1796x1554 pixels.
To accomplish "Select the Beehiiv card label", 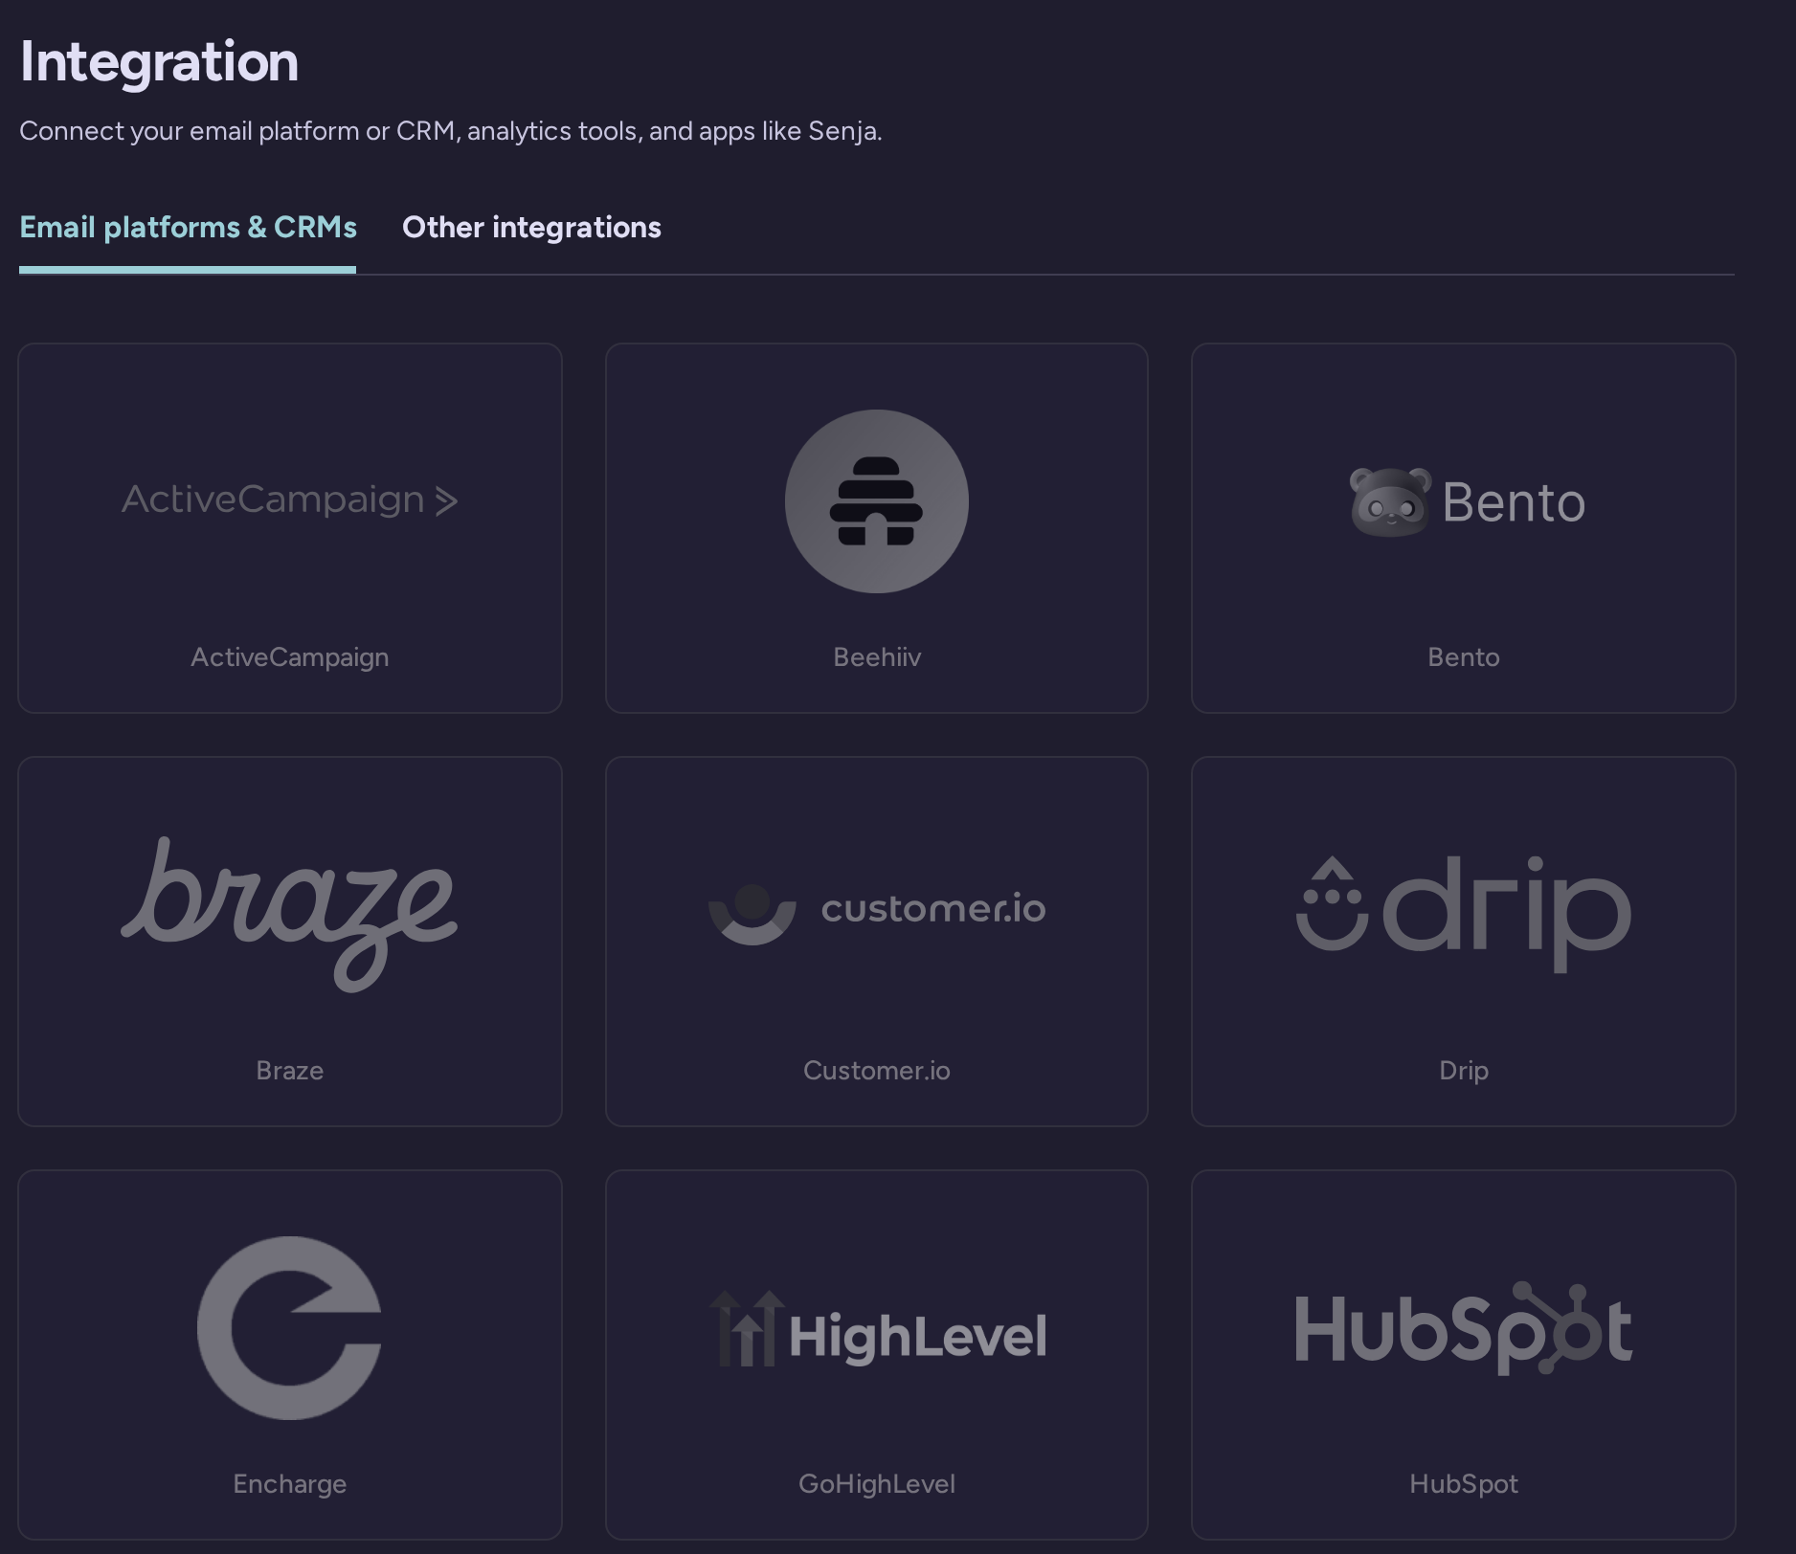I will 877,657.
